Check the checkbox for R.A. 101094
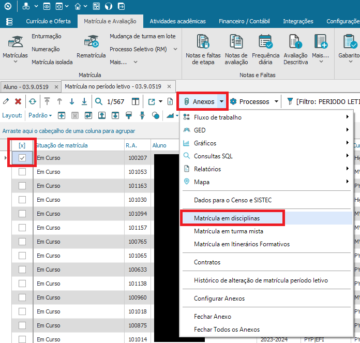360x343 pixels. [x=22, y=214]
